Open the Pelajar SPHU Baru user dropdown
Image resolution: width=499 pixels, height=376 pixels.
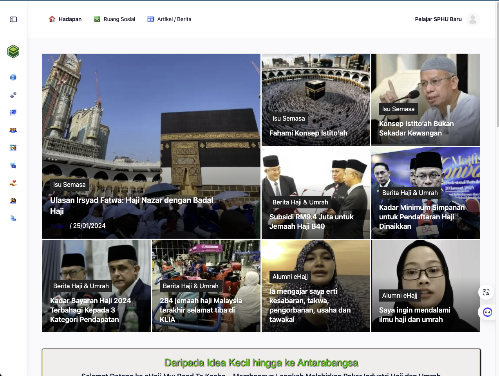coord(438,19)
